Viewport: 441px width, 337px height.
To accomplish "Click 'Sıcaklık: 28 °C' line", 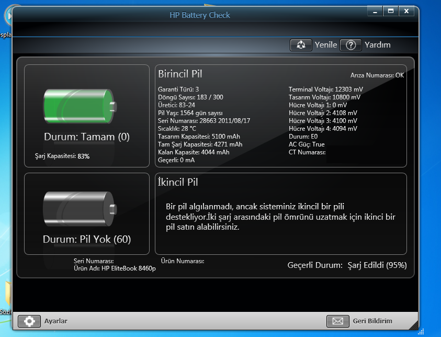I will (x=177, y=129).
